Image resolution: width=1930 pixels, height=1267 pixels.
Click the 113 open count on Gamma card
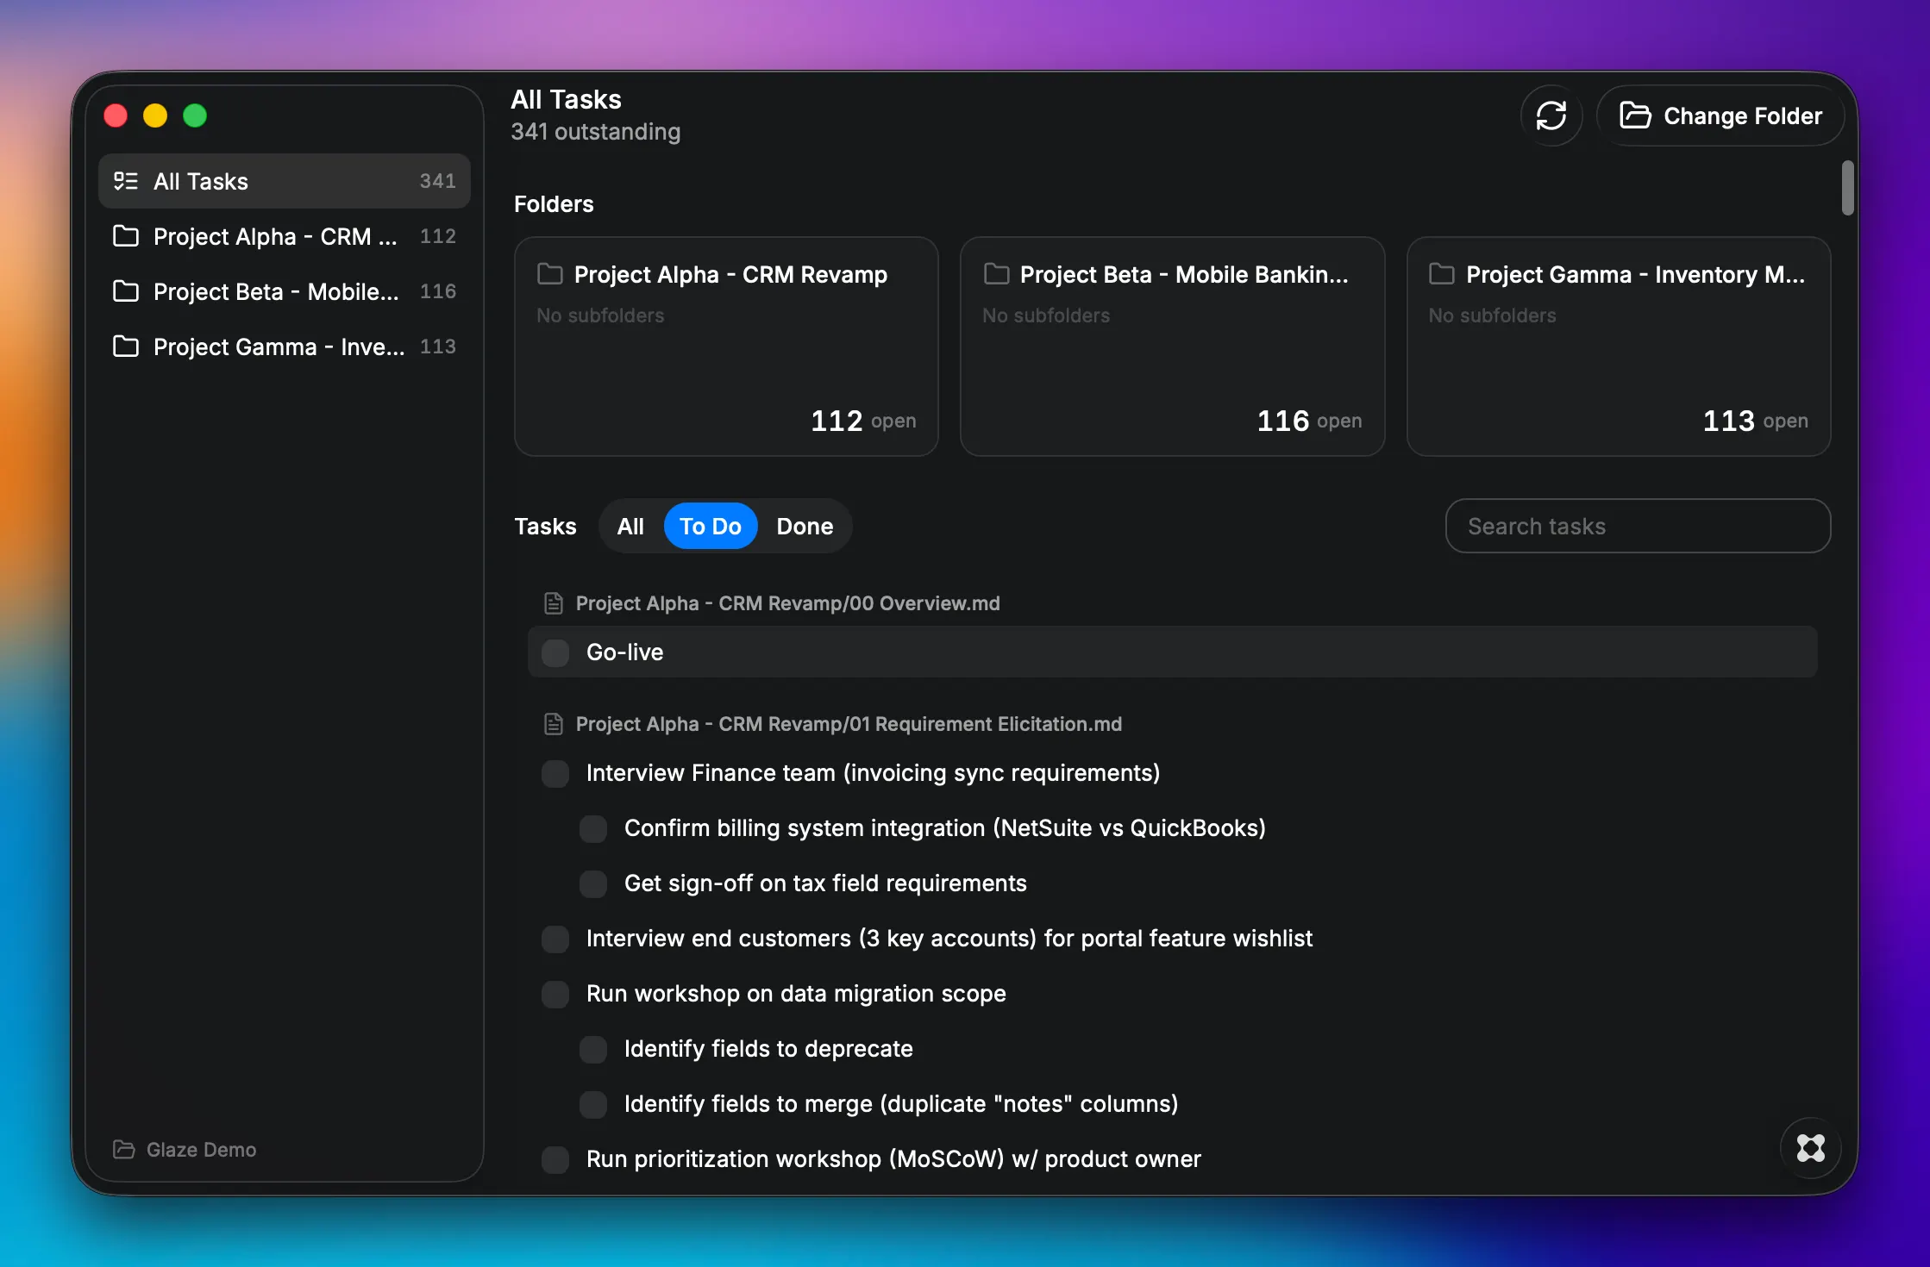click(1755, 421)
